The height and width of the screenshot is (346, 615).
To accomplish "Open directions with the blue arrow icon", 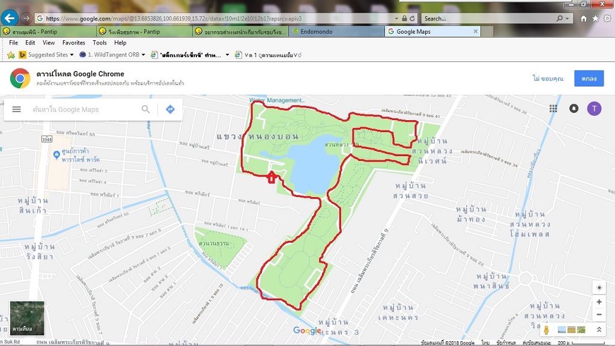I will coord(170,109).
